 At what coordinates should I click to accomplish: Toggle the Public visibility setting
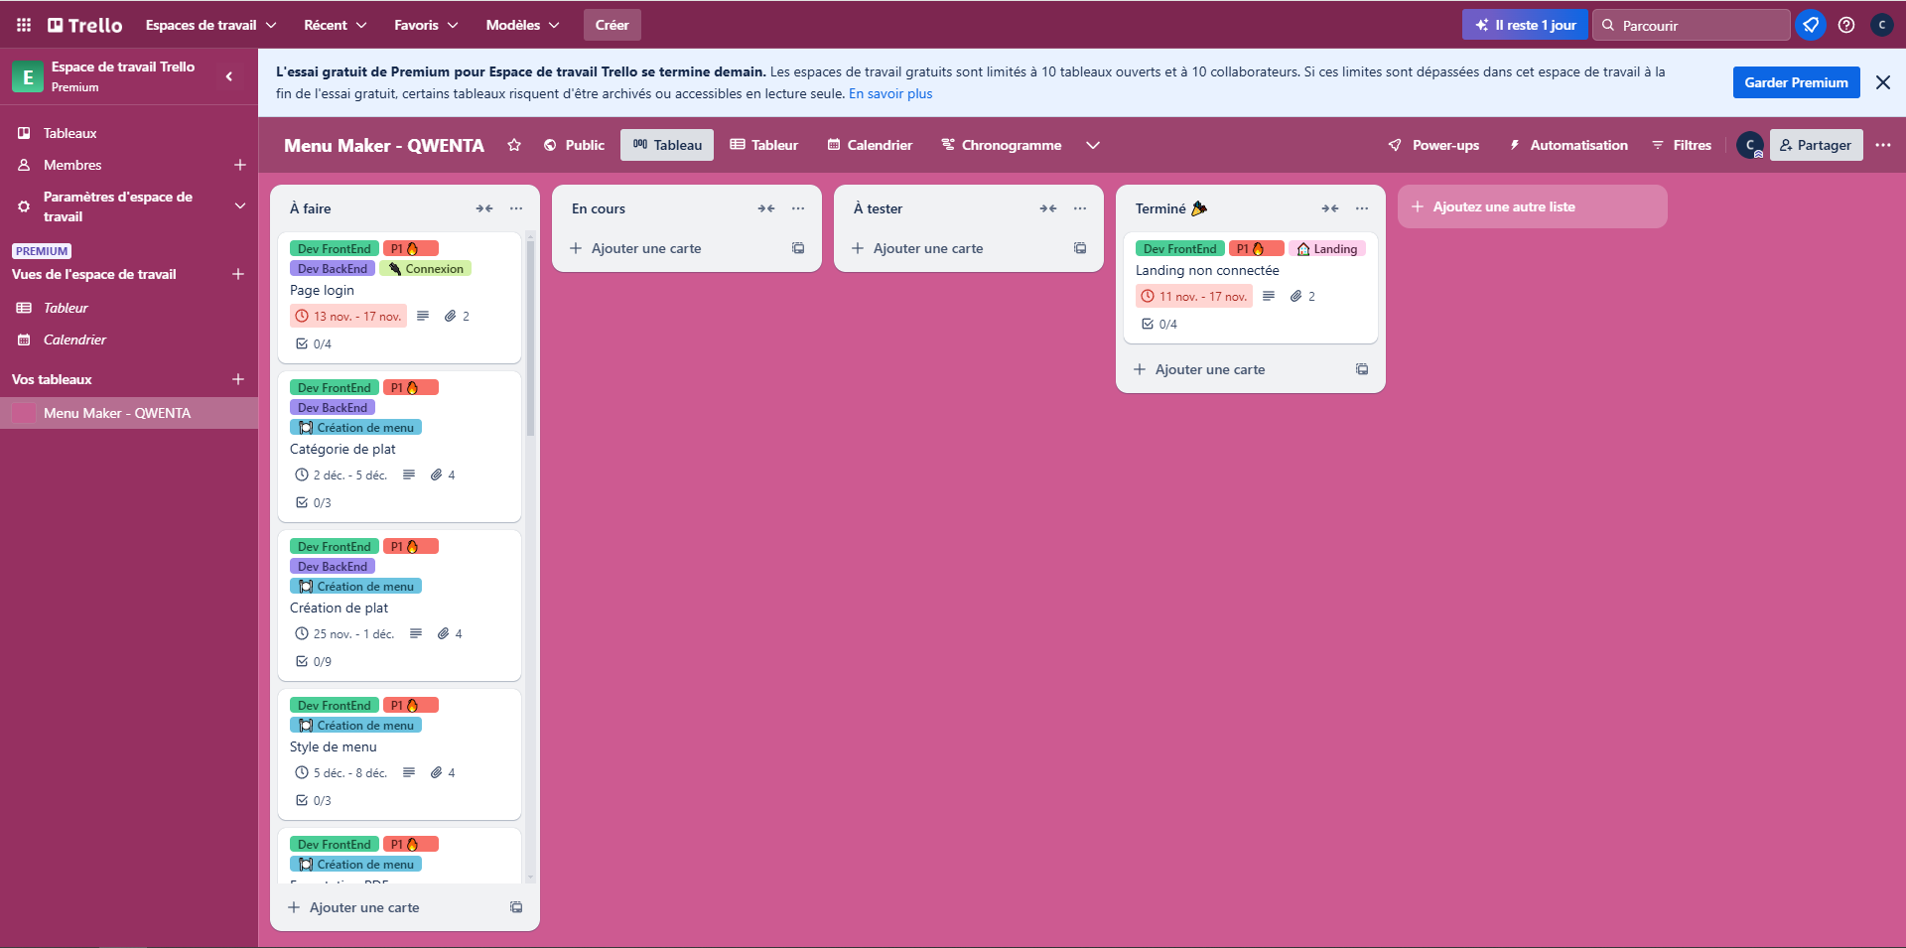574,145
